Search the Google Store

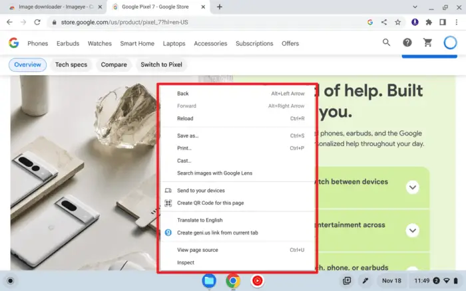(x=386, y=43)
